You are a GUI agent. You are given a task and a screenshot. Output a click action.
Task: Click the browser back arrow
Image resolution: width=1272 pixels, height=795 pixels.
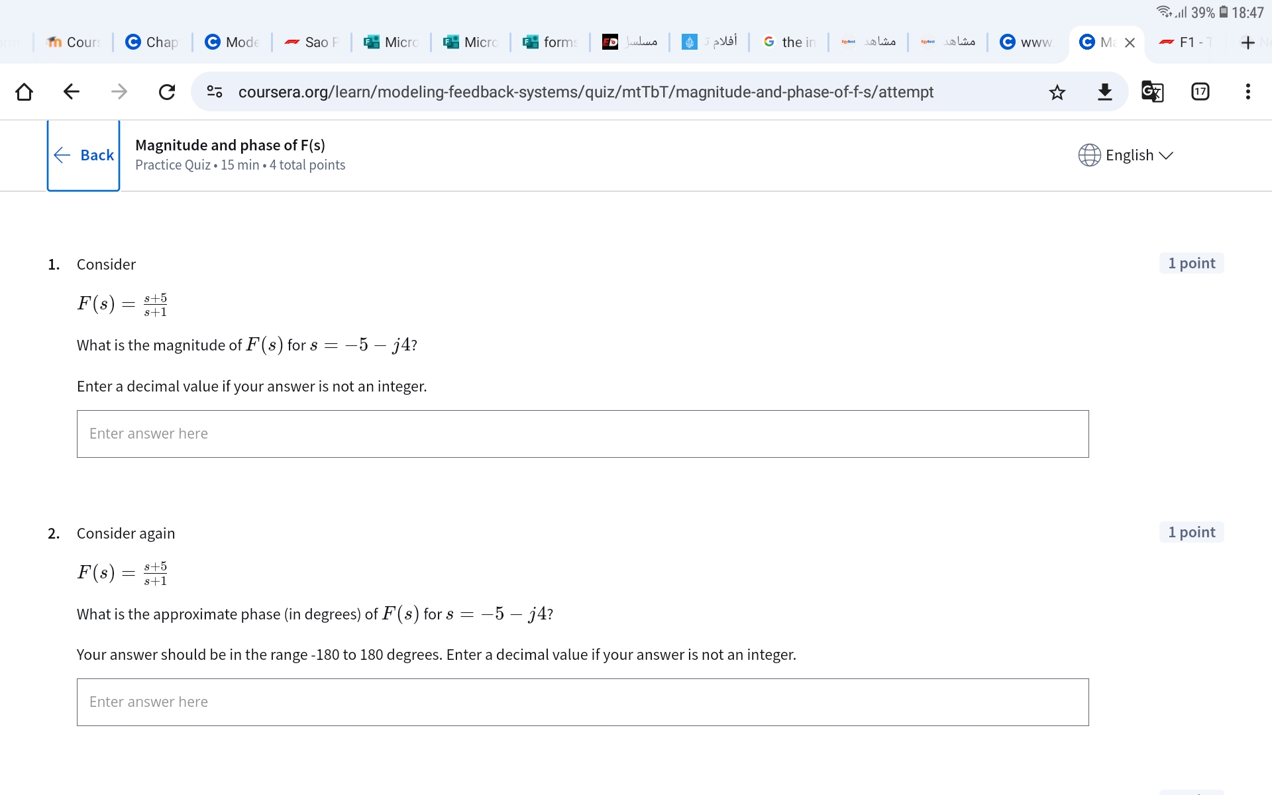pos(72,91)
